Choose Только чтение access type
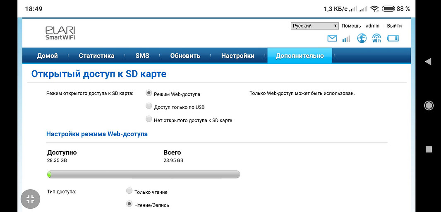 pos(129,191)
